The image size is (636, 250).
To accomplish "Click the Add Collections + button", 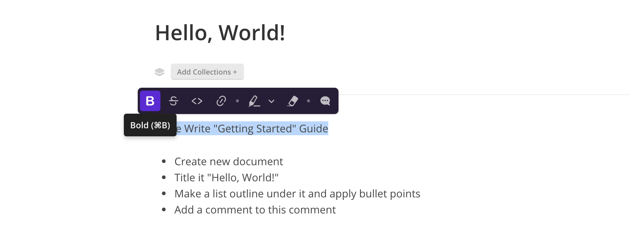I will [x=207, y=72].
